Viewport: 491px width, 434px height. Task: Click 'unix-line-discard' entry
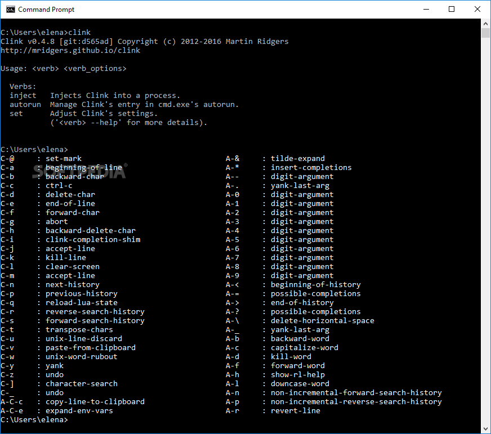84,339
